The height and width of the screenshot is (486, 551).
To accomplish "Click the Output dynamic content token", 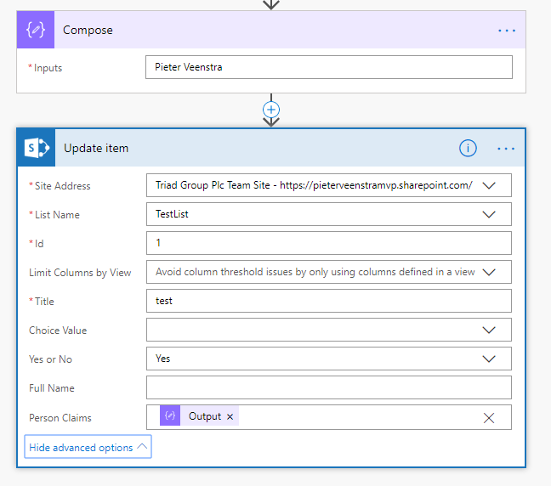I will (199, 415).
